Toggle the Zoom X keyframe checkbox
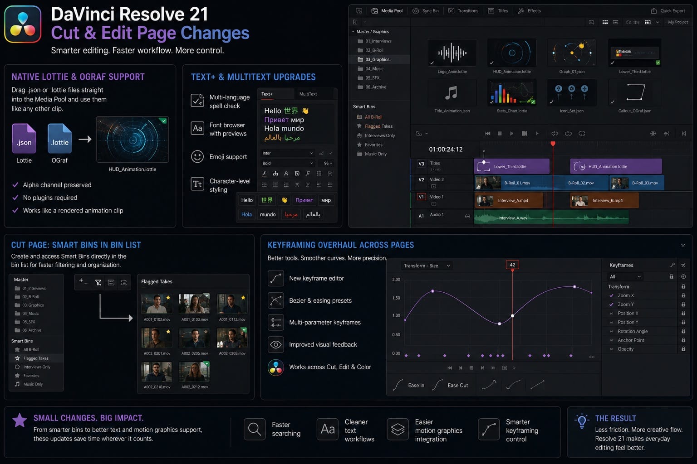697x464 pixels. click(611, 295)
